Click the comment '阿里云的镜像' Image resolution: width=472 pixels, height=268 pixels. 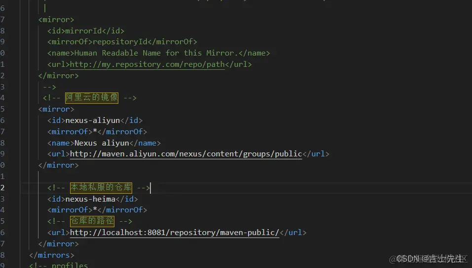point(92,97)
